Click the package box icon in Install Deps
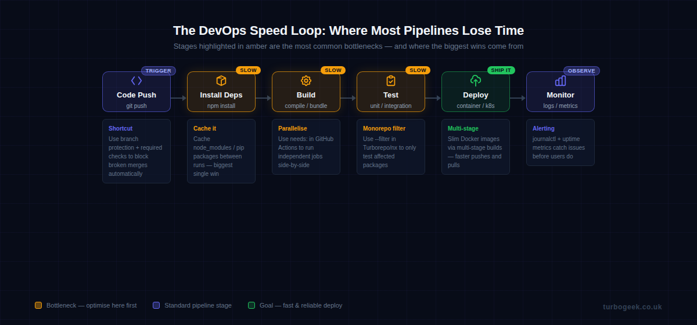Viewport: 697px width, 325px height. pos(221,81)
